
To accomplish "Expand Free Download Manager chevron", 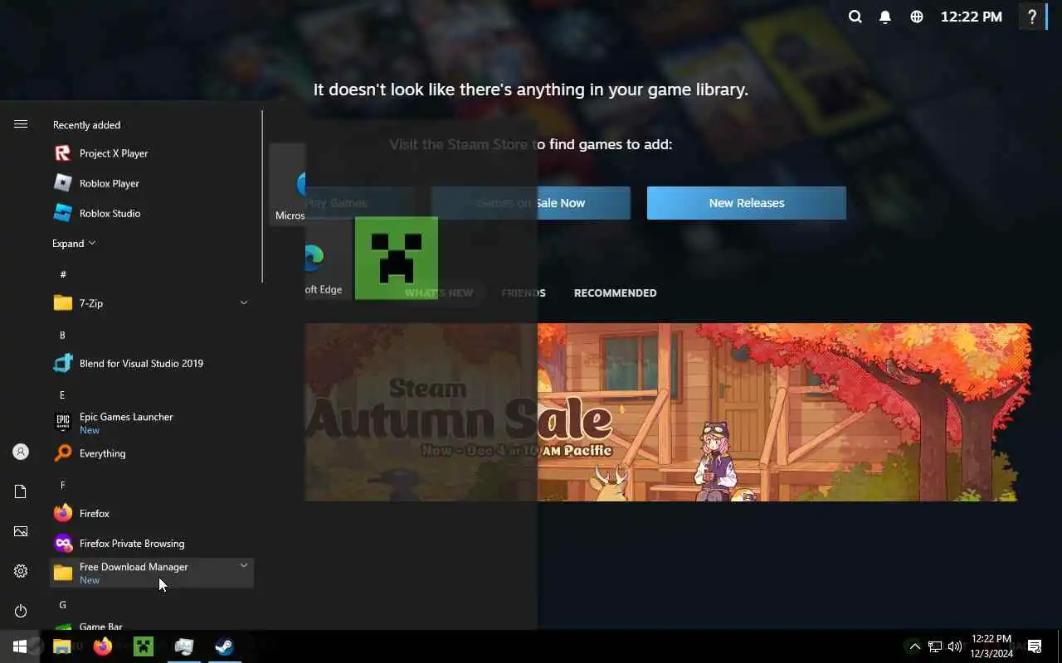I will (244, 566).
